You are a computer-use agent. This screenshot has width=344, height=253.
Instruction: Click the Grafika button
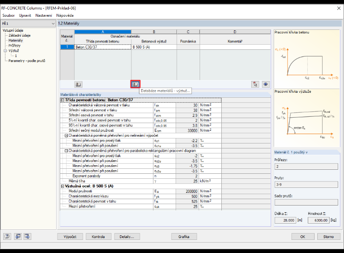click(184, 237)
